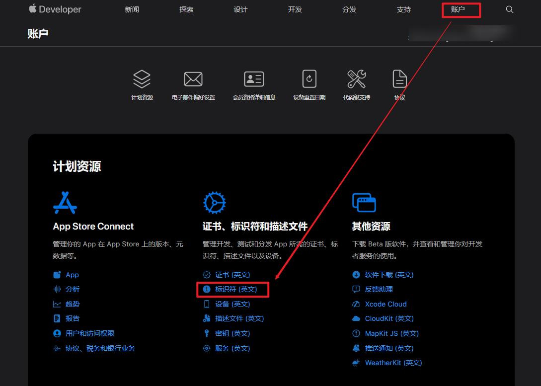This screenshot has width=541, height=386.
Task: Click the report icon beside 报告
Action: point(57,318)
